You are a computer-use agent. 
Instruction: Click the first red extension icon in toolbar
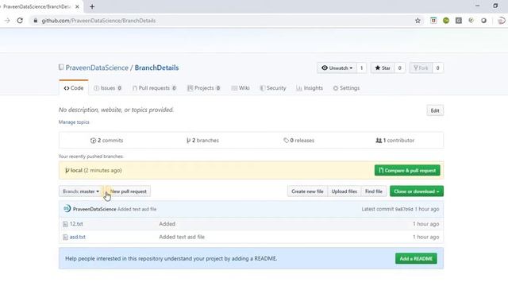coord(433,21)
